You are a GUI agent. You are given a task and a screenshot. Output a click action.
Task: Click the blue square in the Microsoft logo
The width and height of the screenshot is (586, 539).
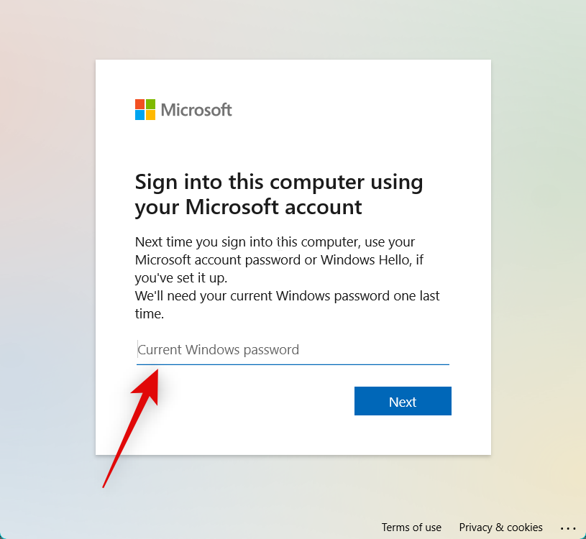click(x=139, y=114)
